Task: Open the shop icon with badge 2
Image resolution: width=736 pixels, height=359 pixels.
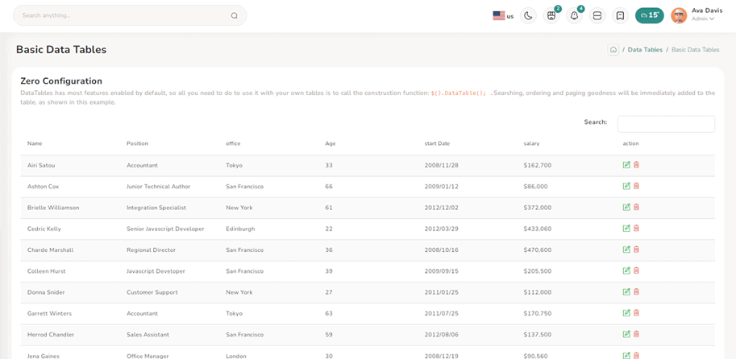Action: coord(551,15)
